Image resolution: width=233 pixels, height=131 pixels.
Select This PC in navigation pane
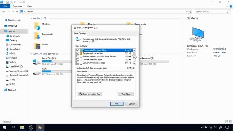12,32
